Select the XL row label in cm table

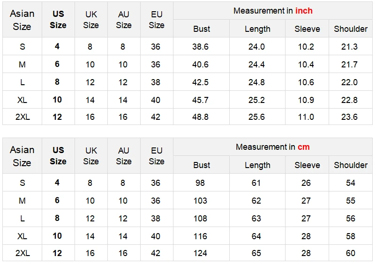point(22,236)
